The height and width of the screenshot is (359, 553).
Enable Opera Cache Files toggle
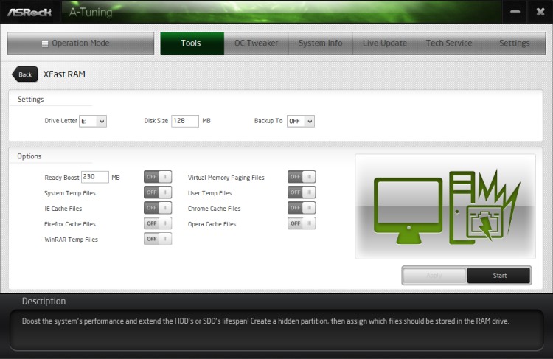tap(301, 223)
